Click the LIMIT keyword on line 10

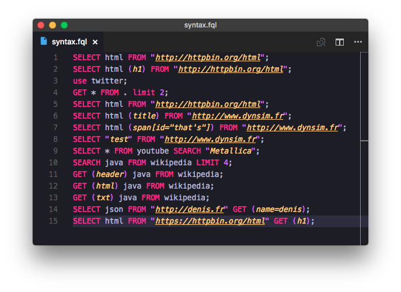(208, 163)
